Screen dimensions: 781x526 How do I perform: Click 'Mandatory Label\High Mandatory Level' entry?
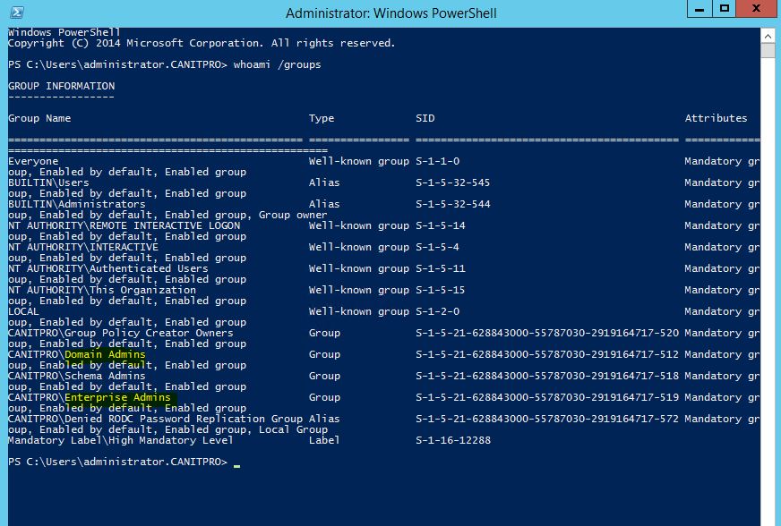[121, 440]
